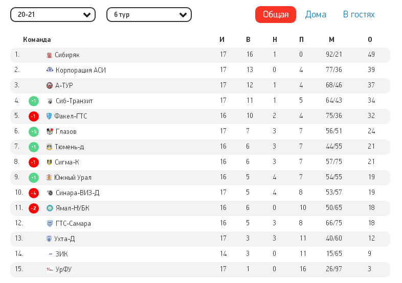Click the Южный Урал team logo

[x=49, y=178]
